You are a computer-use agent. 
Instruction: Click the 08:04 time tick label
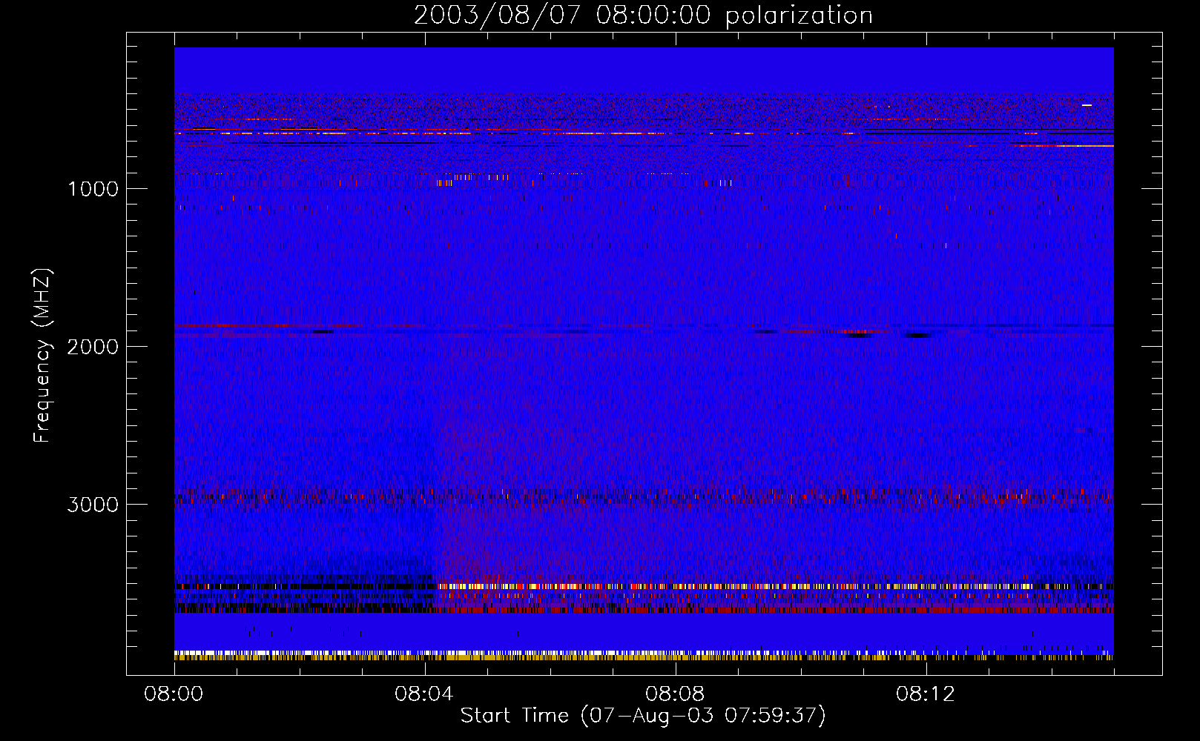coord(424,694)
